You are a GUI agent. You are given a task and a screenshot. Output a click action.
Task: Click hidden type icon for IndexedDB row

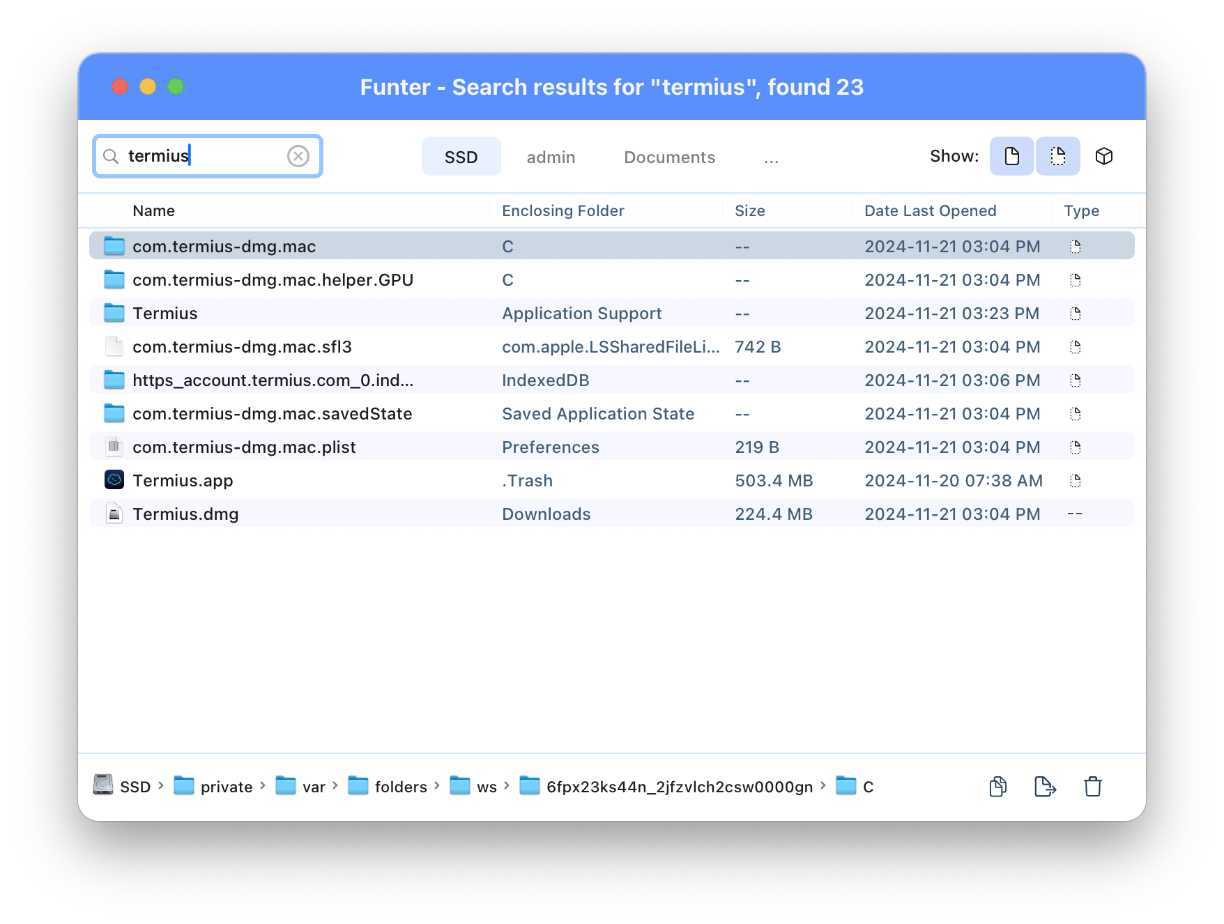(1076, 380)
